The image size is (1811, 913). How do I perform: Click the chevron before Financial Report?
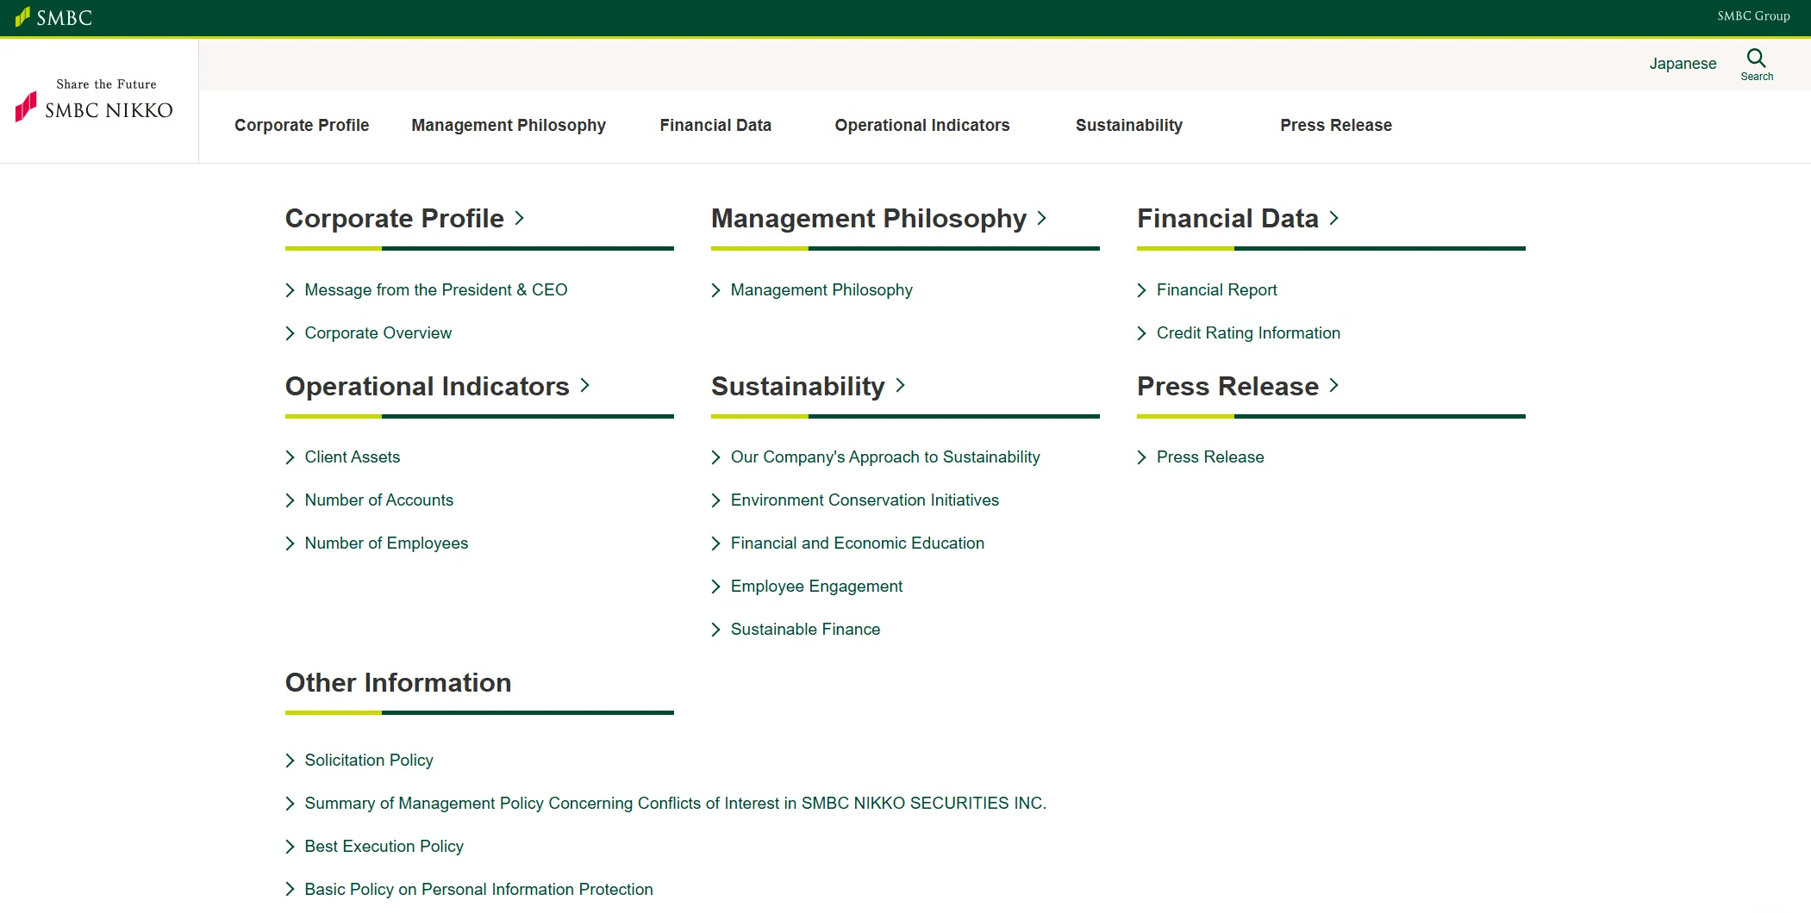(1141, 290)
